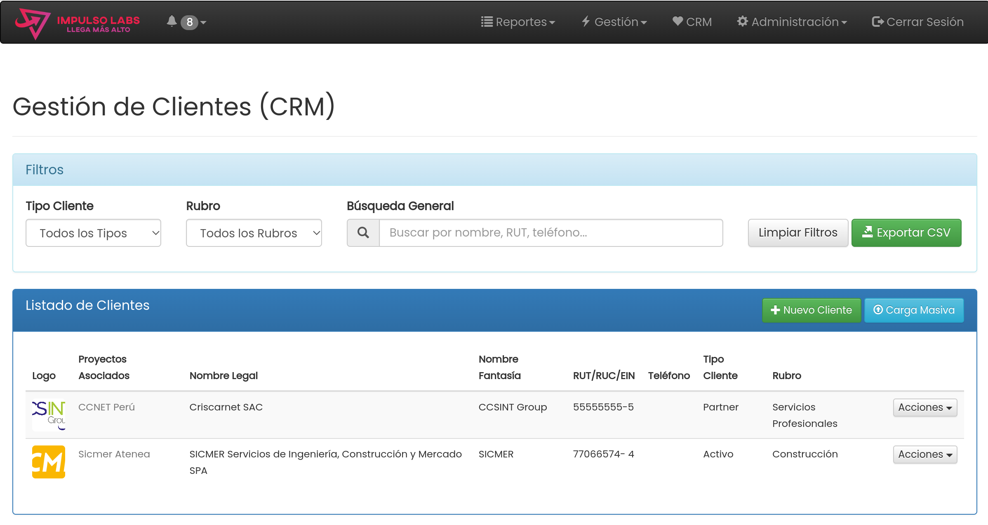
Task: Click the Impulso Labs logo
Action: 78,23
